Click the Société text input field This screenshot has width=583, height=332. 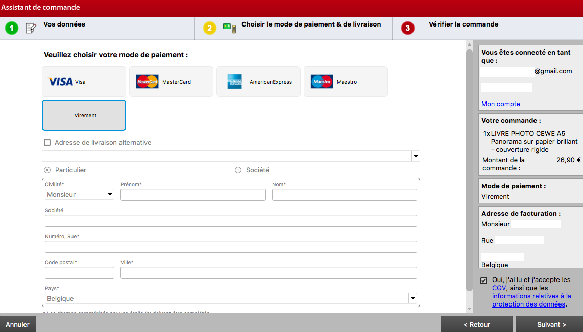coord(231,221)
